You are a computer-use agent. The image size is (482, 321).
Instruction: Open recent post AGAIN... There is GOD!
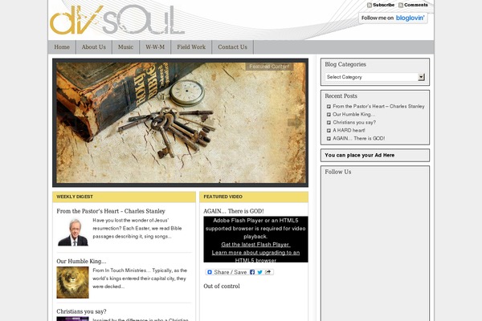click(359, 138)
